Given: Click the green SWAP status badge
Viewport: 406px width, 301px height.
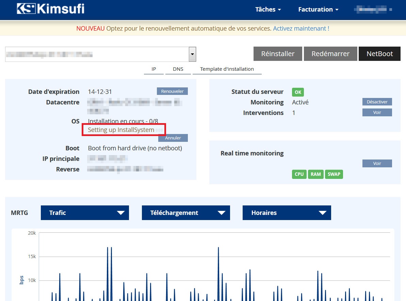Looking at the screenshot, I should coord(334,174).
